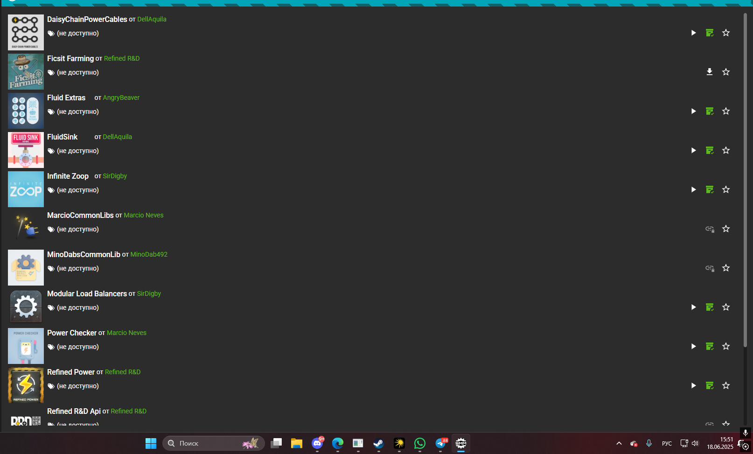The width and height of the screenshot is (753, 454).
Task: Install Ficsit Farming with the download icon
Action: coord(710,72)
